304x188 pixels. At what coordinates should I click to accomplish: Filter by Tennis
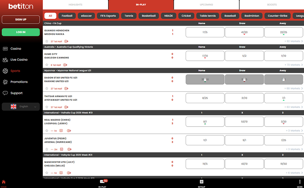click(129, 16)
